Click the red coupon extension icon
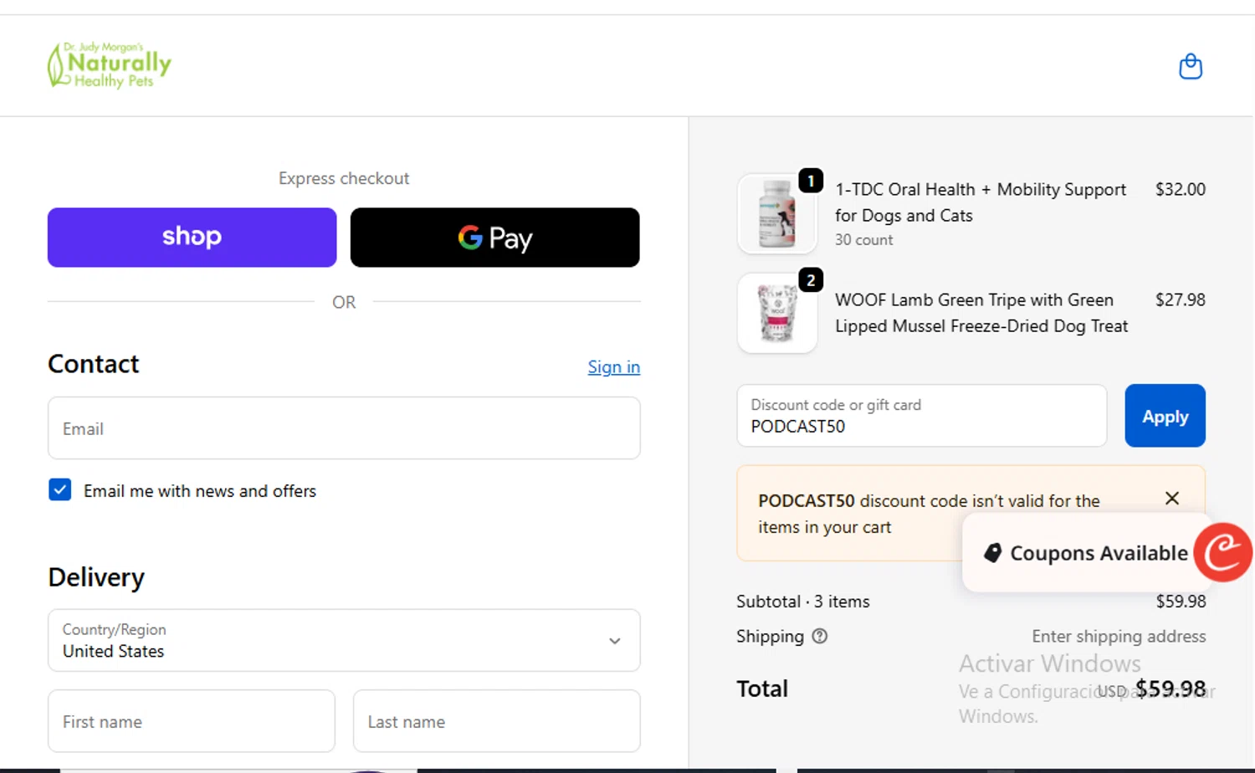 coord(1222,552)
